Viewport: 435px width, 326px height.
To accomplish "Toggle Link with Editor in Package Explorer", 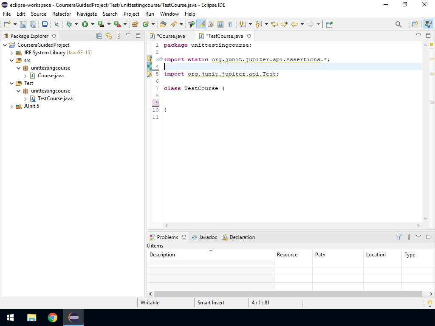I will [109, 36].
